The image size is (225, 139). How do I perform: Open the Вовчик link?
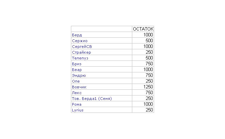[x=79, y=87]
